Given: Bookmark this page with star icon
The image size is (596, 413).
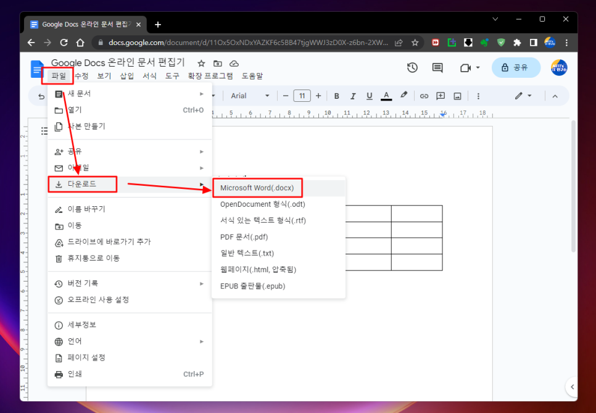Looking at the screenshot, I should 415,43.
